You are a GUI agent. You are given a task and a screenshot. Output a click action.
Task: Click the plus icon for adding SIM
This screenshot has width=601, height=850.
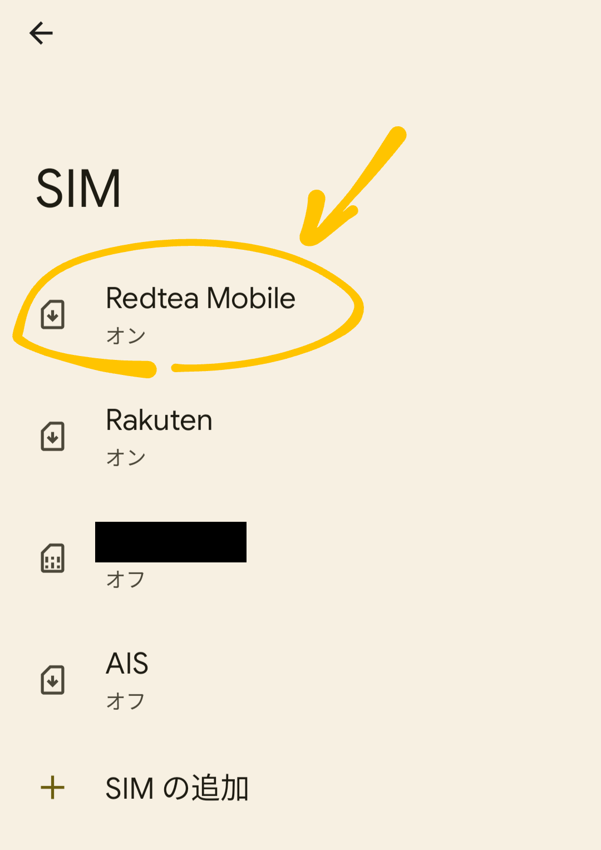[53, 788]
